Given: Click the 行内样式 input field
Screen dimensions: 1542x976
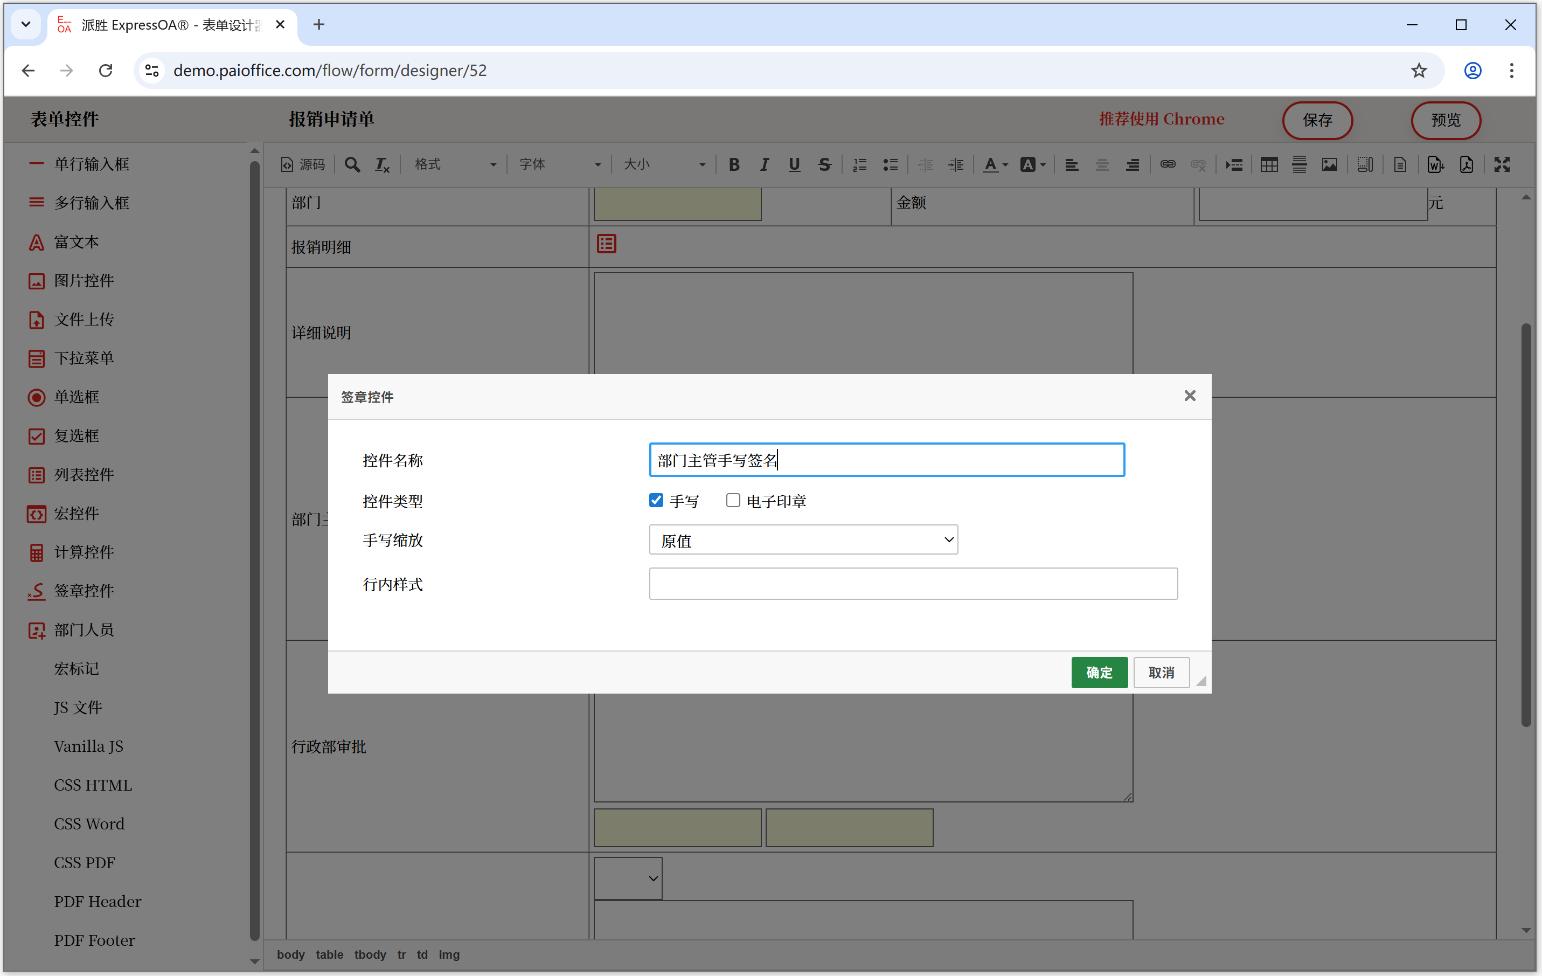Looking at the screenshot, I should tap(913, 584).
